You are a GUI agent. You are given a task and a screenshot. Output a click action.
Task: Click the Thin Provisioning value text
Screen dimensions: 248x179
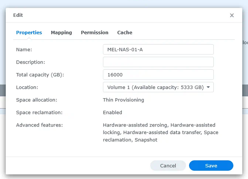coord(123,100)
